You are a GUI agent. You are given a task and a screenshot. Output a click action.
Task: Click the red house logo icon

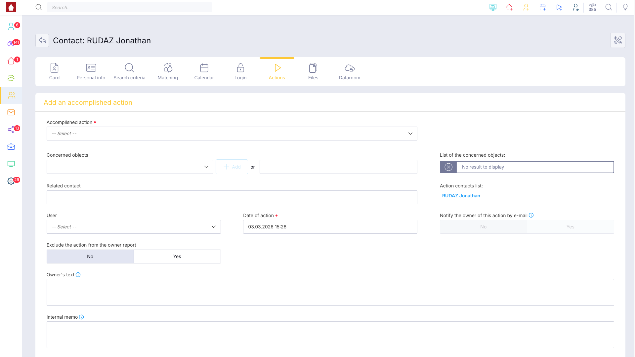coord(11,7)
